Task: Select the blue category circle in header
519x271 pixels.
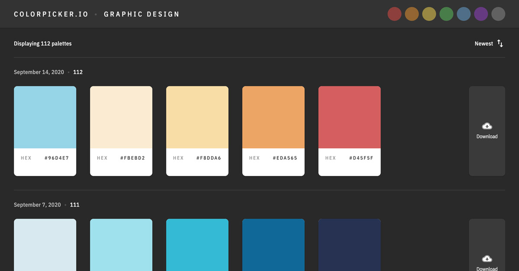Action: point(464,14)
